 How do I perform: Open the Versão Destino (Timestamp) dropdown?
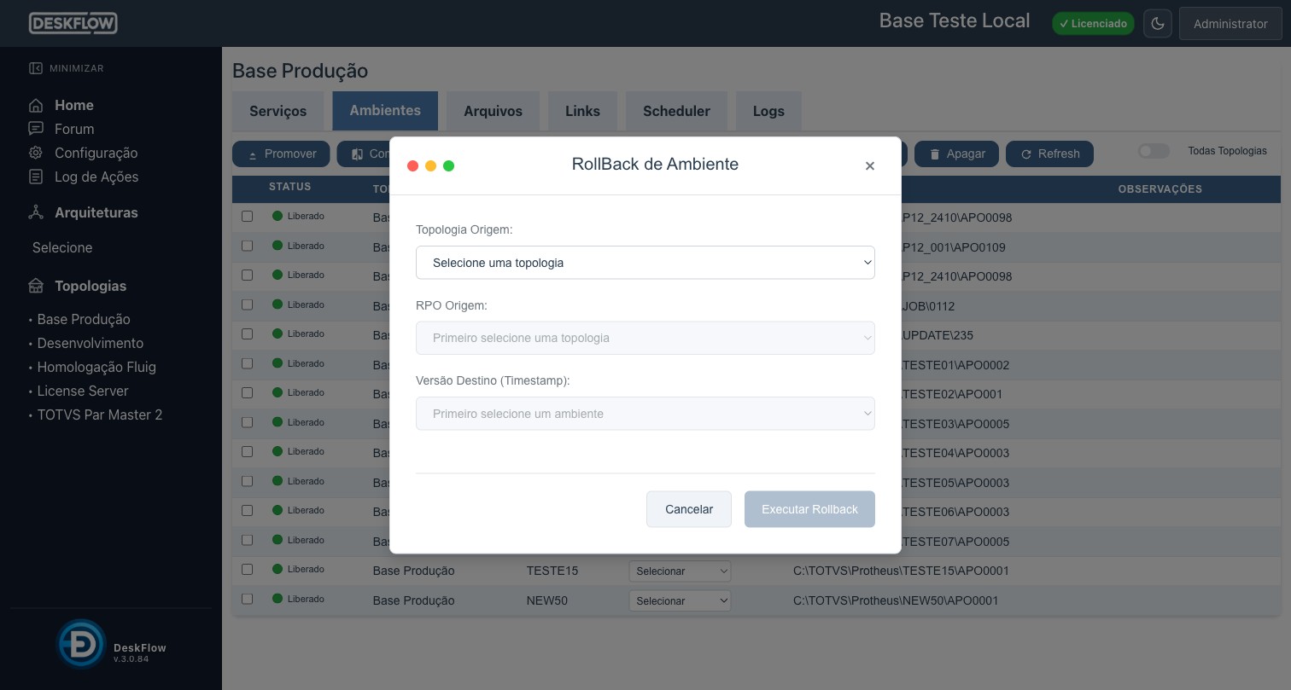tap(645, 414)
